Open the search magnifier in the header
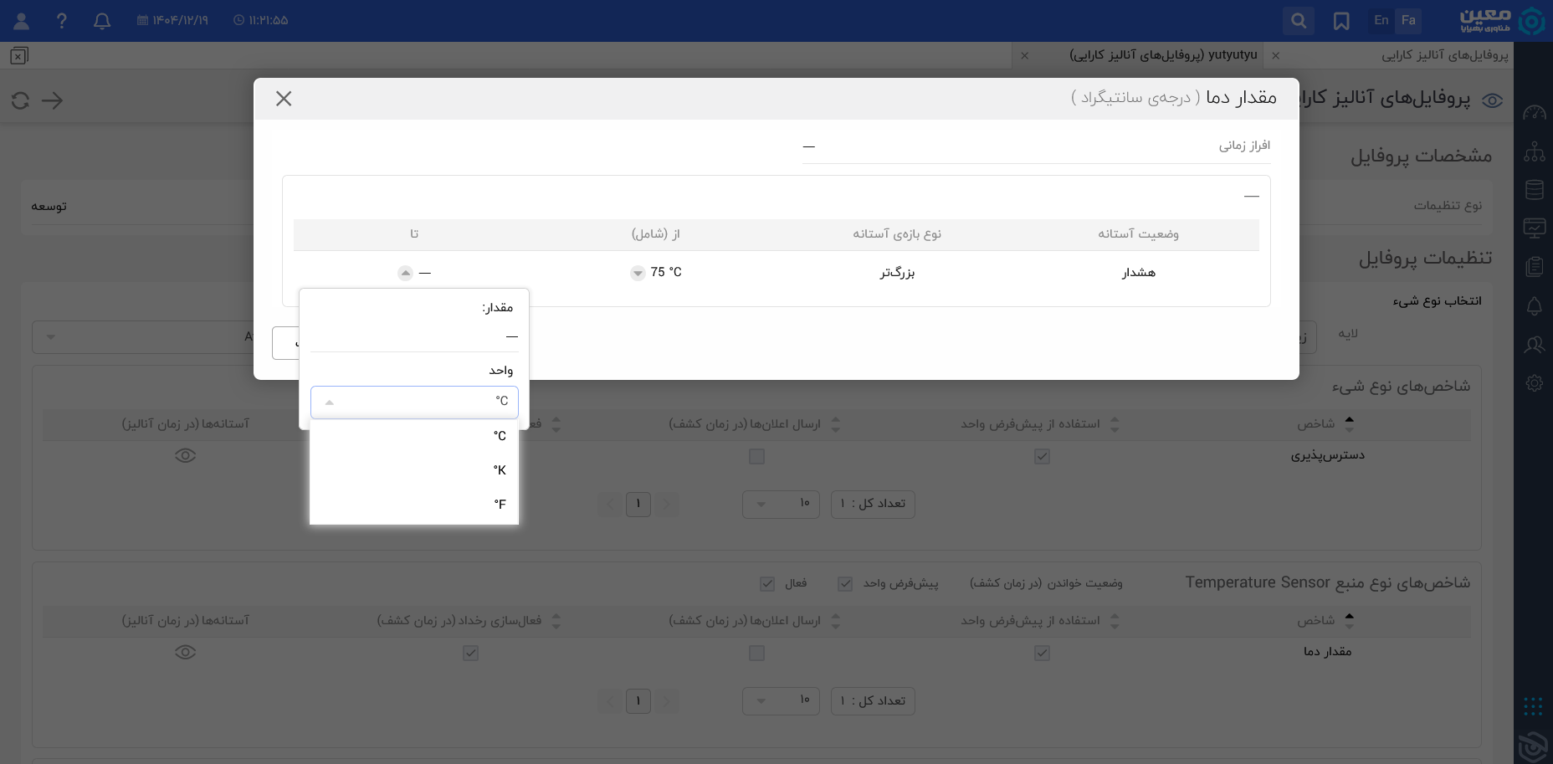The height and width of the screenshot is (764, 1553). [x=1298, y=21]
